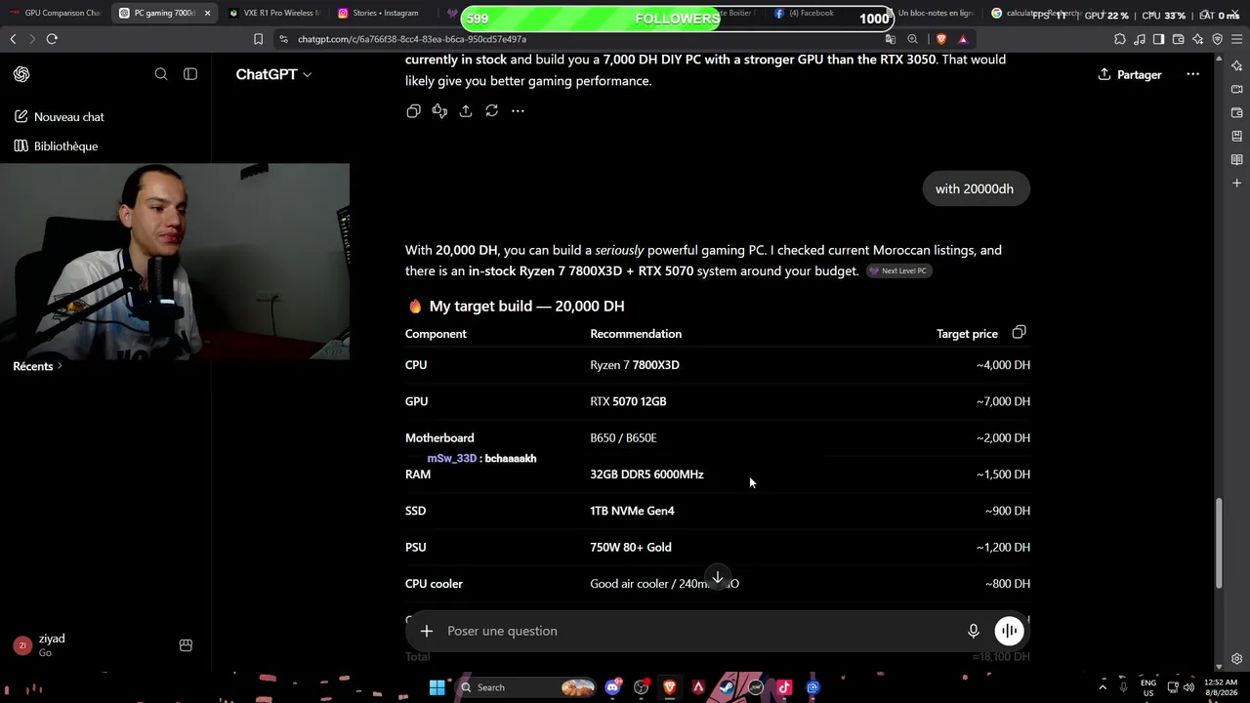Viewport: 1250px width, 703px height.
Task: Open the page zoom control in address bar
Action: pyautogui.click(x=912, y=39)
